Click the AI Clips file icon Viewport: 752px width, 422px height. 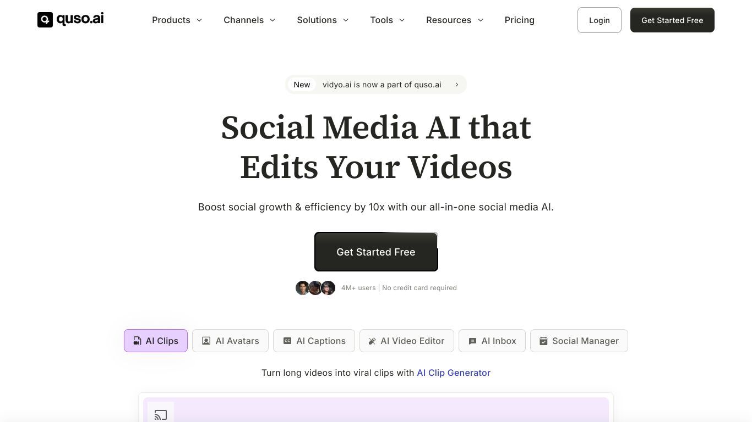click(137, 341)
